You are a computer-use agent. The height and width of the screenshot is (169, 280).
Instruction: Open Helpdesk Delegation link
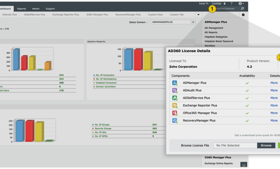[x=216, y=37]
